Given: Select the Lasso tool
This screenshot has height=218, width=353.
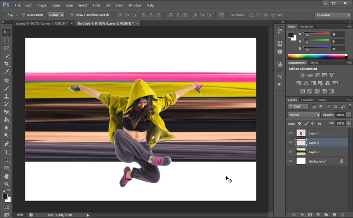Looking at the screenshot, I should pos(6,48).
